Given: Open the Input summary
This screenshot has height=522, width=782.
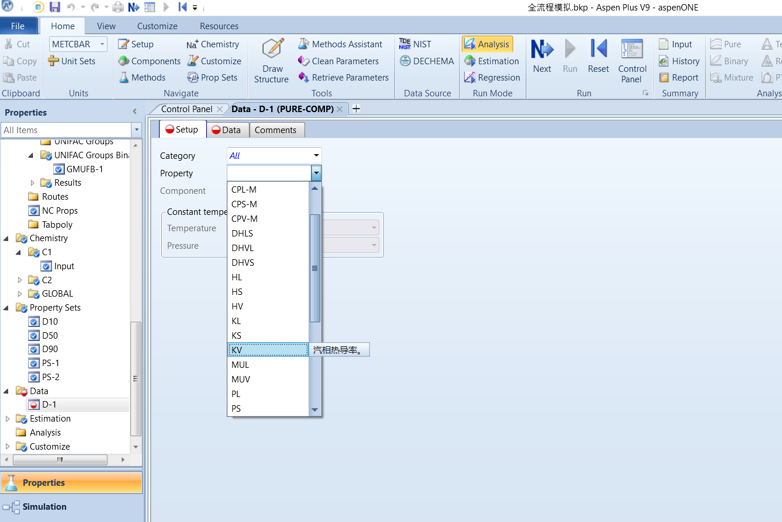Looking at the screenshot, I should [675, 44].
